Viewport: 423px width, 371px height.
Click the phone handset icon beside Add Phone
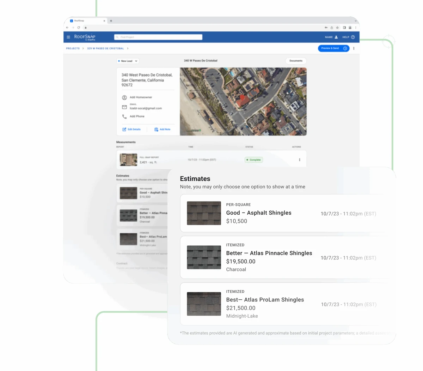pyautogui.click(x=124, y=117)
